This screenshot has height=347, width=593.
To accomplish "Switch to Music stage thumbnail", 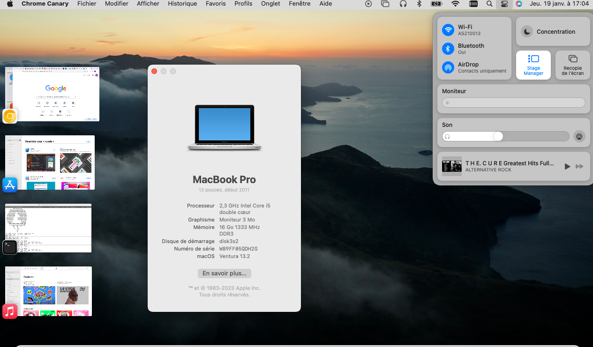I will pyautogui.click(x=48, y=291).
